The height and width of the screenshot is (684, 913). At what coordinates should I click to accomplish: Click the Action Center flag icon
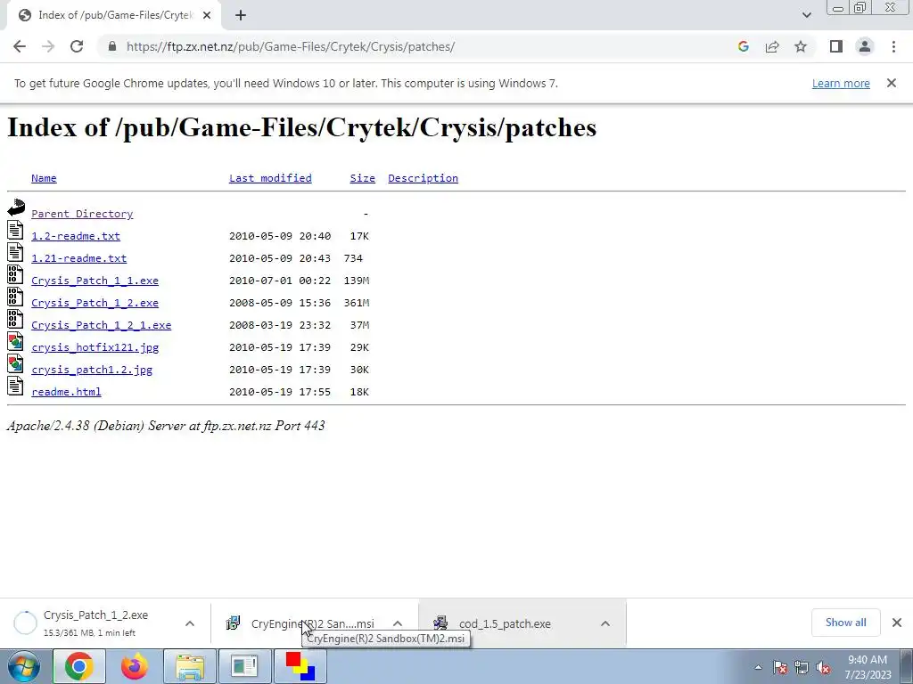pyautogui.click(x=780, y=667)
